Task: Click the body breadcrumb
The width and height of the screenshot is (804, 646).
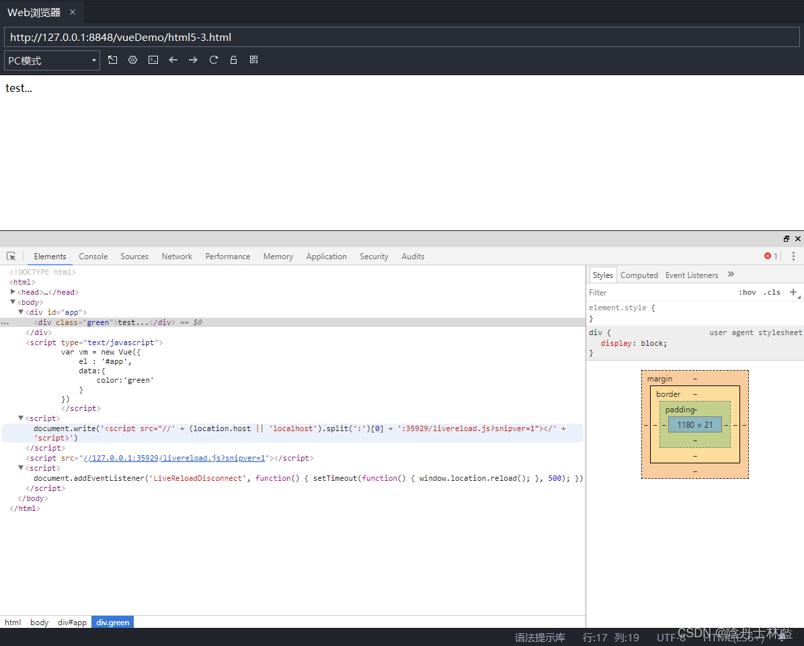Action: pyautogui.click(x=39, y=622)
